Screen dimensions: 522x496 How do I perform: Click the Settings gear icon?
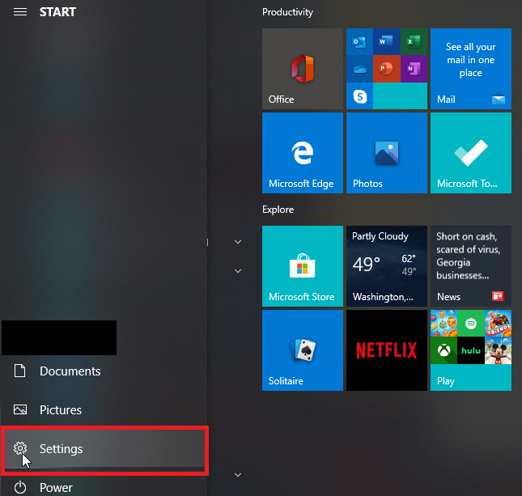pyautogui.click(x=20, y=448)
